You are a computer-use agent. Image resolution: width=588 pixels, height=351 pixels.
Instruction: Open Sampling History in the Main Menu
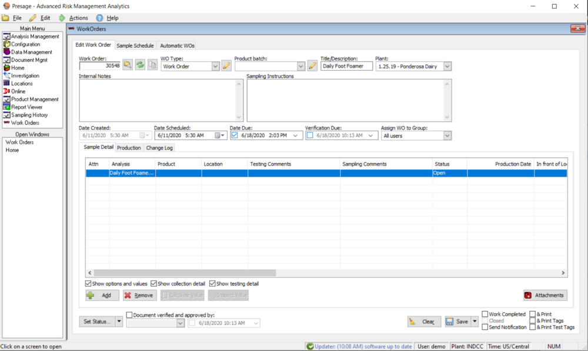[29, 115]
